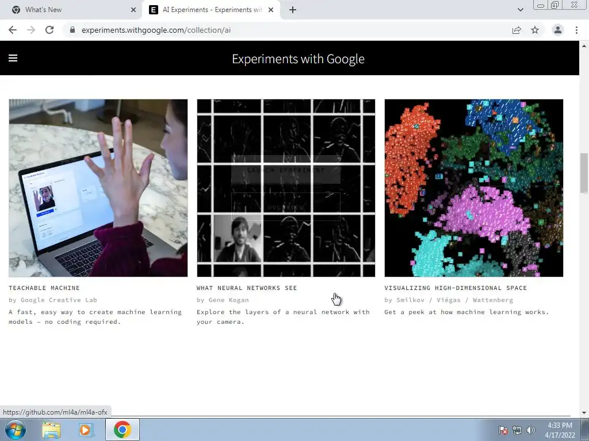Click the page vertical scrollbar thumb
The width and height of the screenshot is (589, 441).
click(x=584, y=173)
